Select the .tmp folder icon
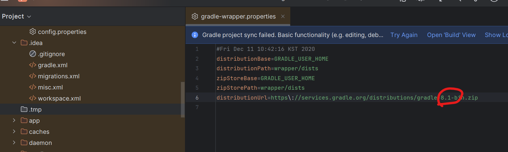508x152 pixels. coord(24,109)
